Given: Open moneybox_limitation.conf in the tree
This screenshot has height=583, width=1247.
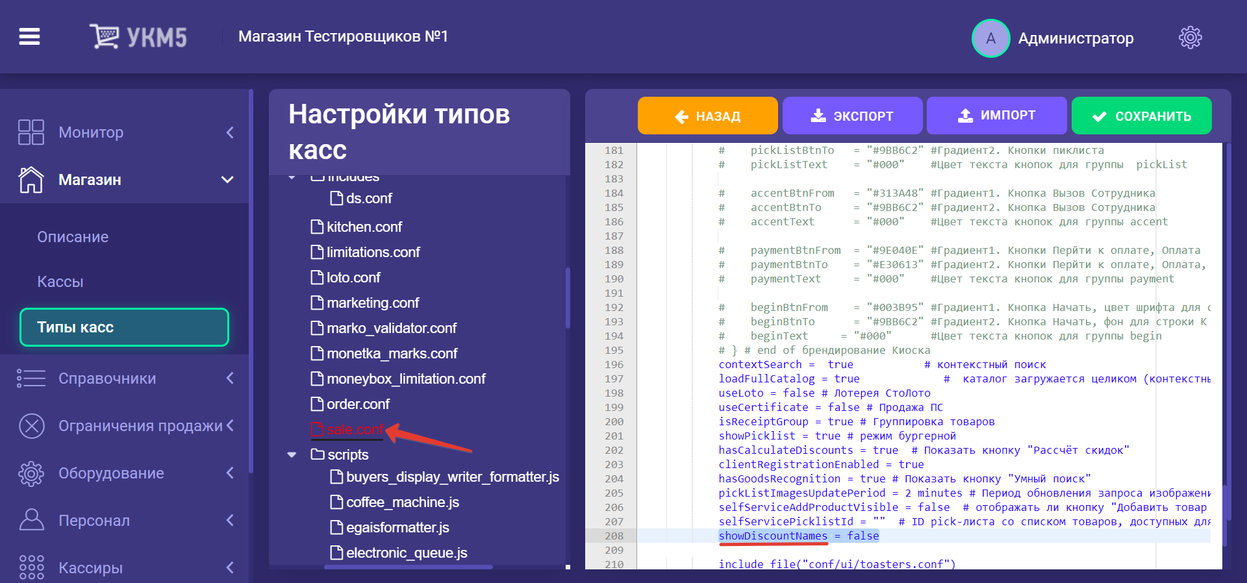Looking at the screenshot, I should [407, 378].
